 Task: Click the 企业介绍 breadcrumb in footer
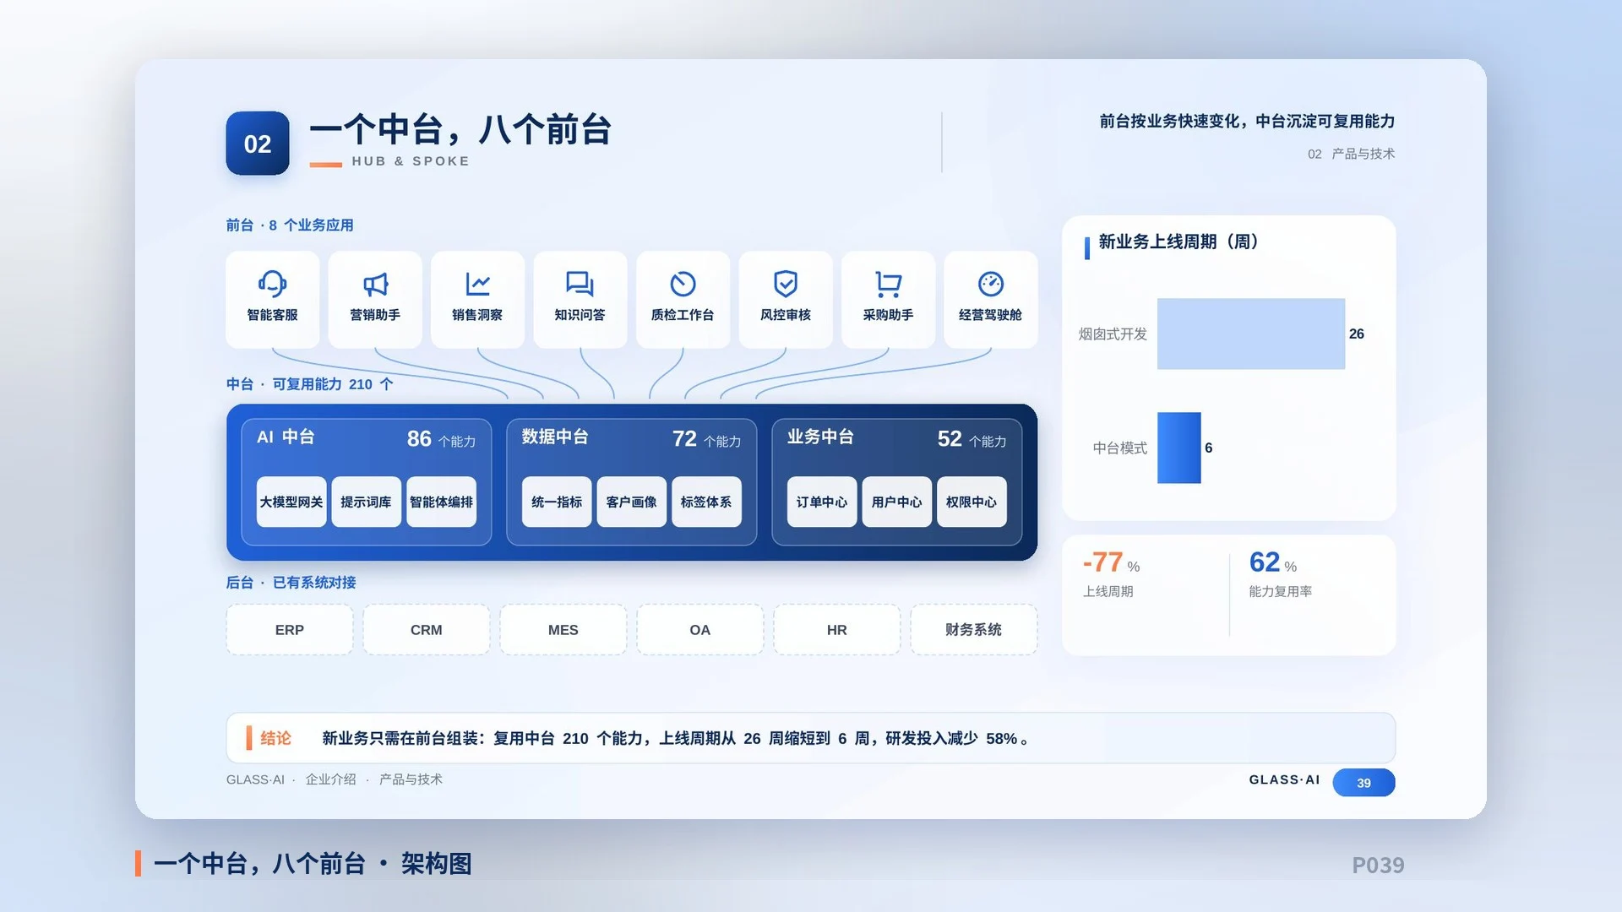330,779
